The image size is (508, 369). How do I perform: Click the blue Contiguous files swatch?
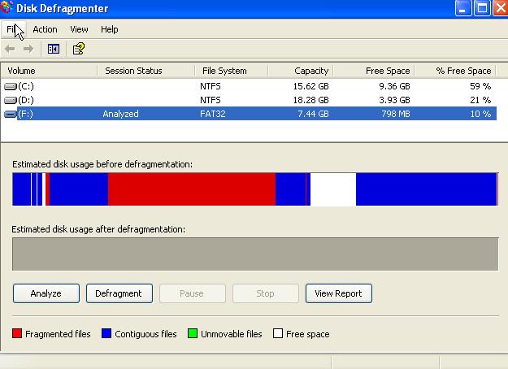(x=106, y=333)
